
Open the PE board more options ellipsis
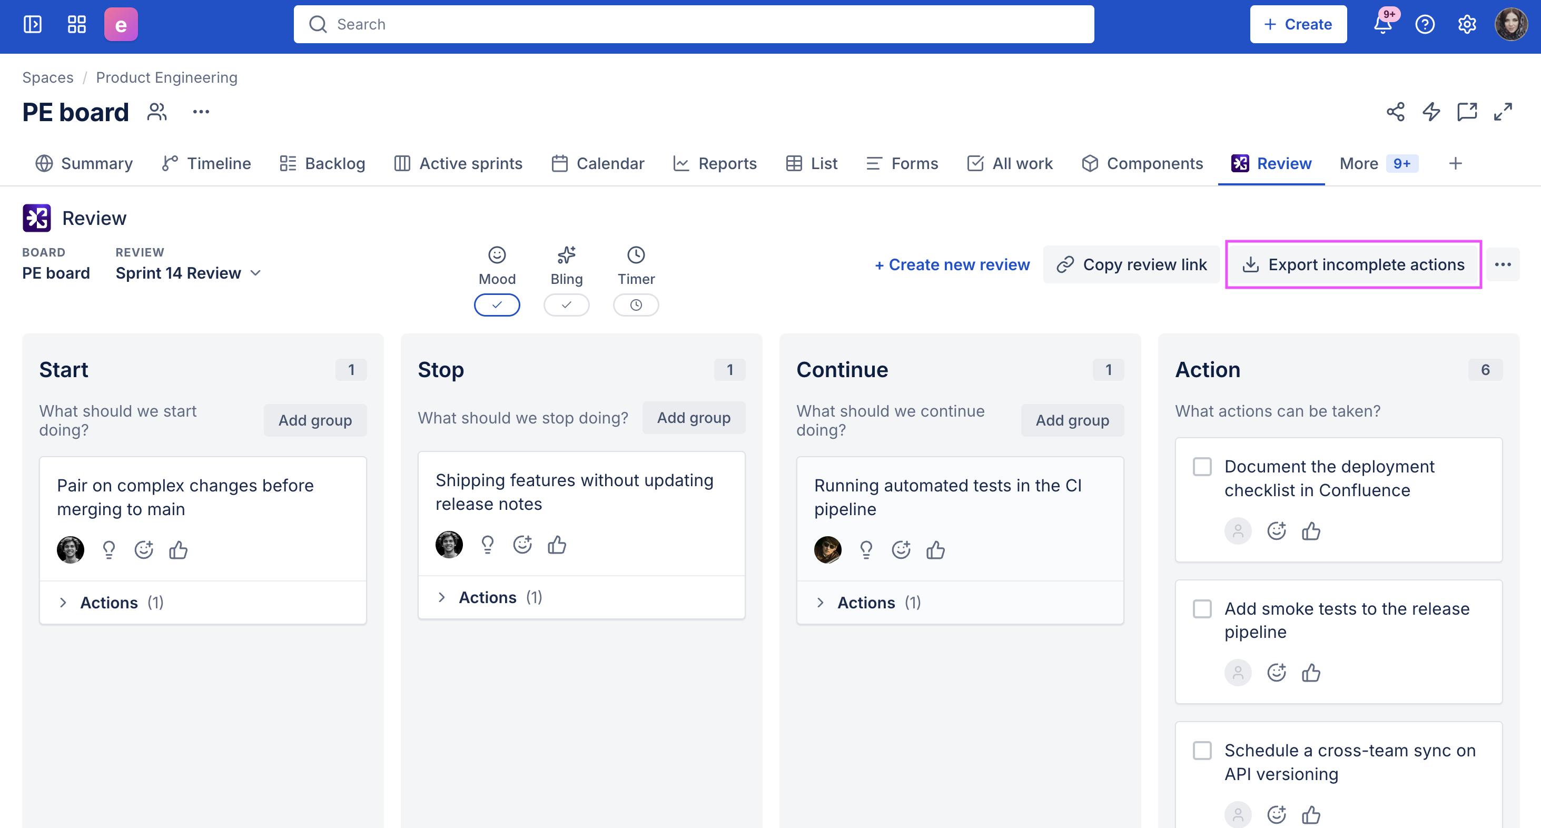[201, 112]
